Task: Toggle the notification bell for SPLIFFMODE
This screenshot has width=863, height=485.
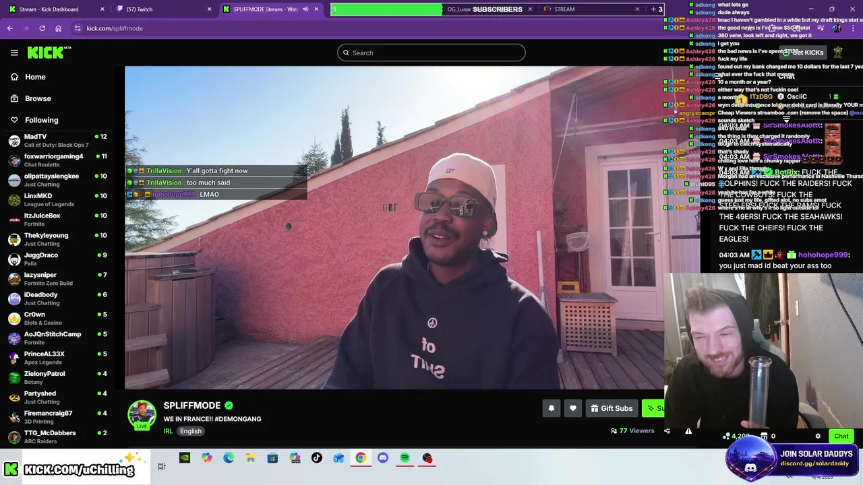Action: point(552,408)
